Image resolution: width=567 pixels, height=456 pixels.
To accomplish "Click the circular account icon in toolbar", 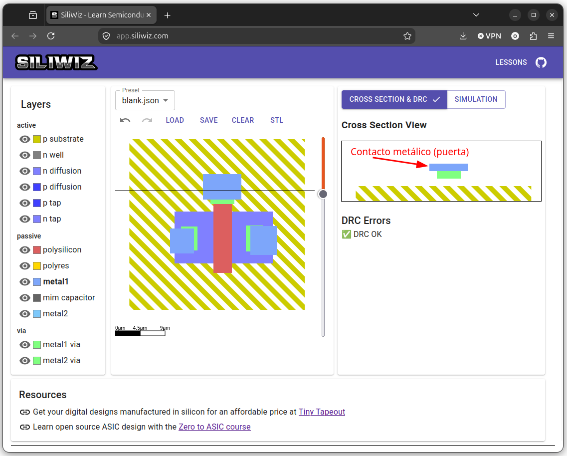I will click(515, 36).
